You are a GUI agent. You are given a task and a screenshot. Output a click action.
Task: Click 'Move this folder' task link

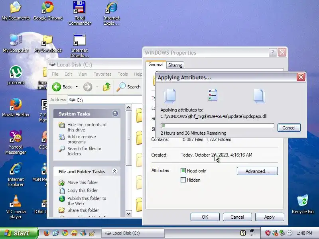point(83,182)
